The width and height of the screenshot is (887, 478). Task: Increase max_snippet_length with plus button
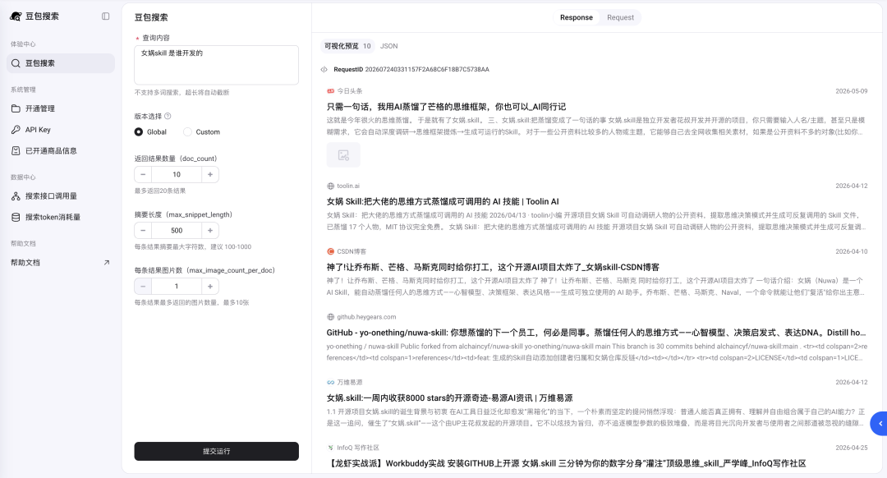tap(210, 231)
